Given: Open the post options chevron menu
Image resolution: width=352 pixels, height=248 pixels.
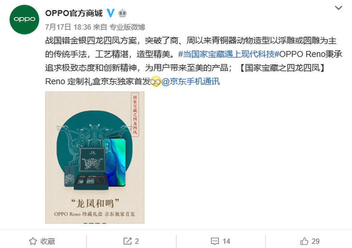Looking at the screenshot, I should coord(338,8).
